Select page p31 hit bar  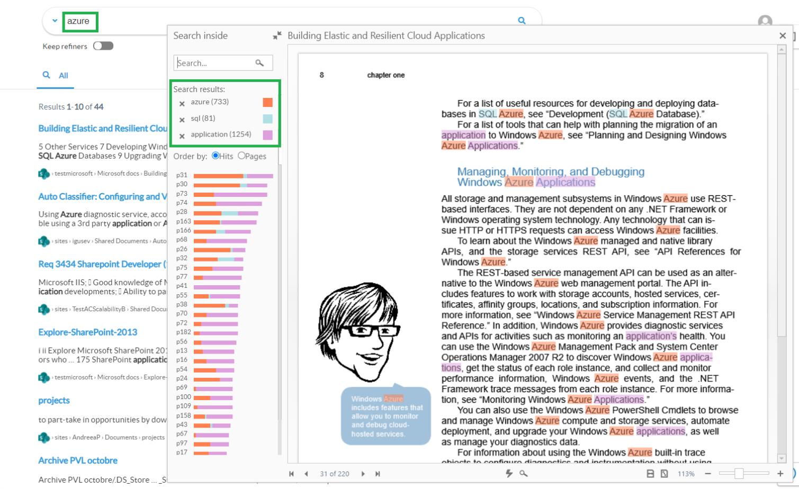[234, 176]
